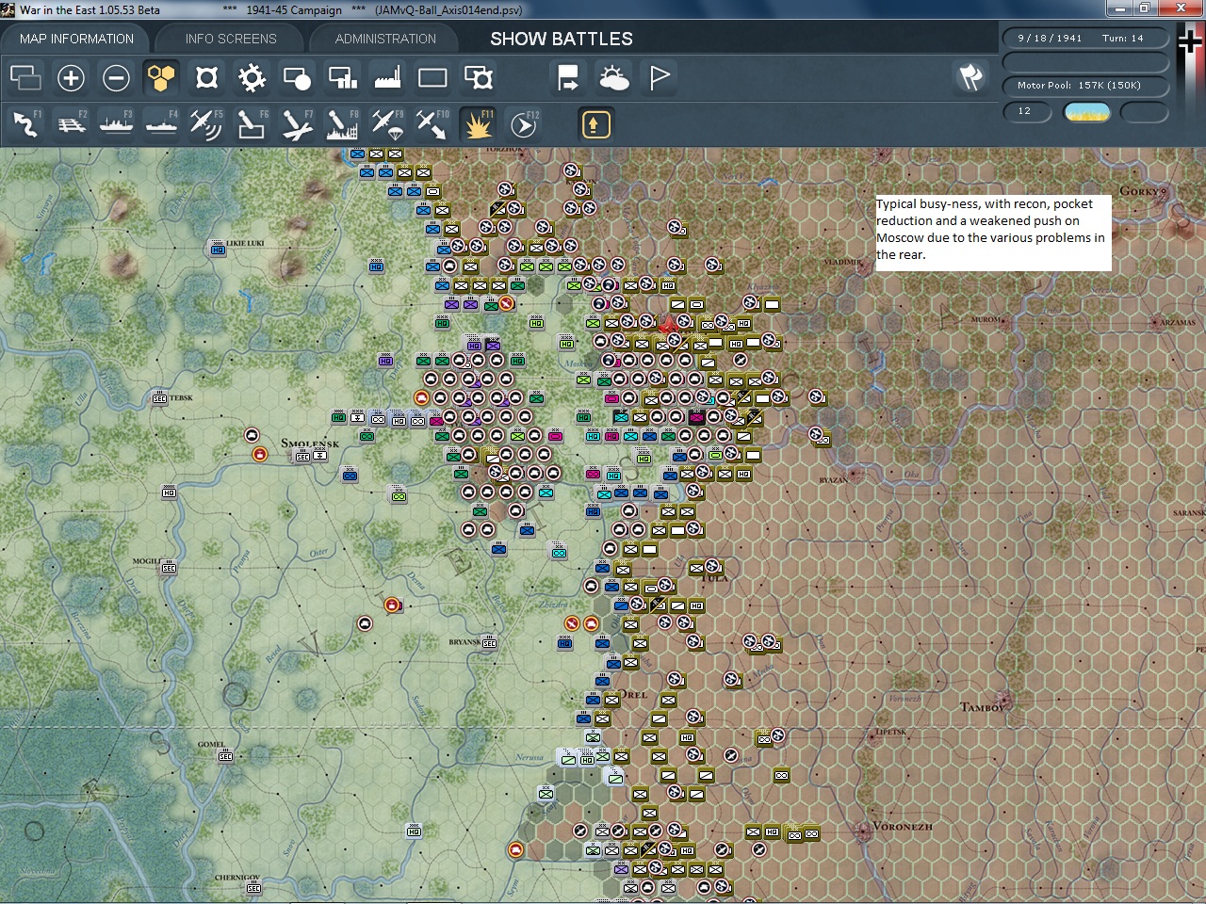The width and height of the screenshot is (1206, 904).
Task: Click the date and turn display
Action: (x=1084, y=39)
